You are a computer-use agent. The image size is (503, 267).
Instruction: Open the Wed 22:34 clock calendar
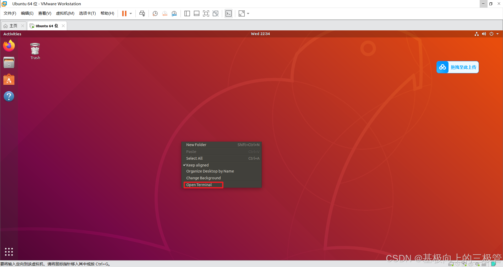260,34
